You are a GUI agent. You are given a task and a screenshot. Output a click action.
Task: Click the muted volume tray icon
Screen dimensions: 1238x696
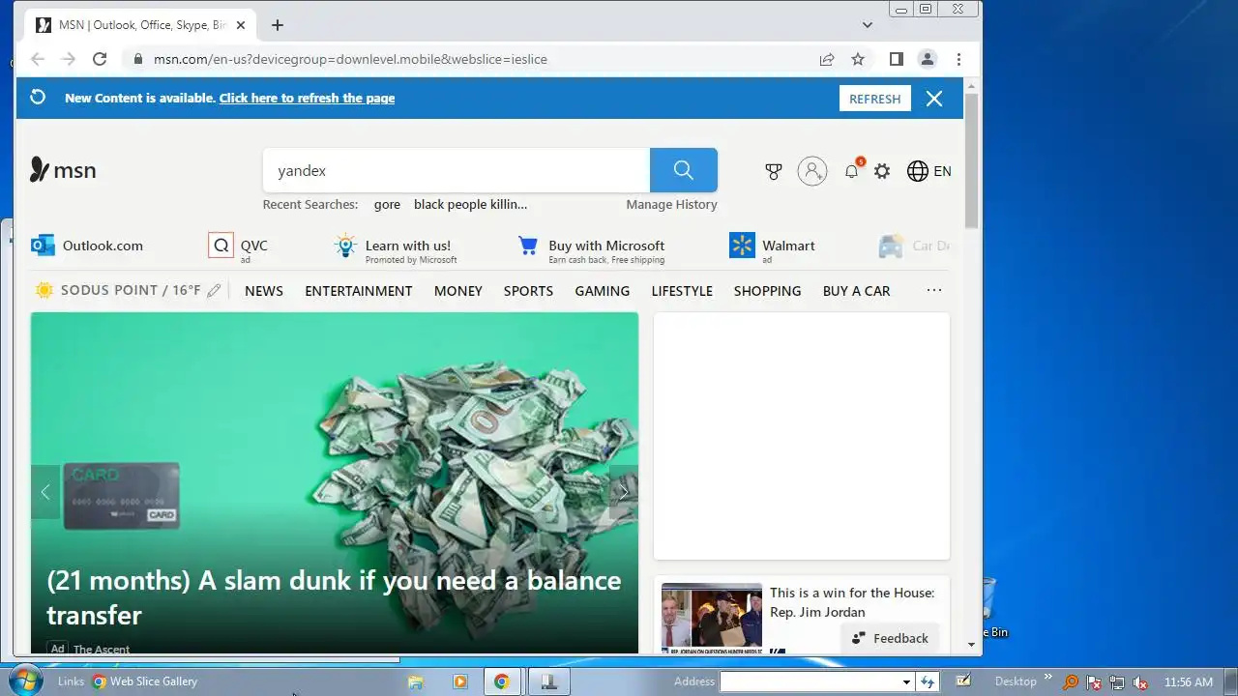1140,682
